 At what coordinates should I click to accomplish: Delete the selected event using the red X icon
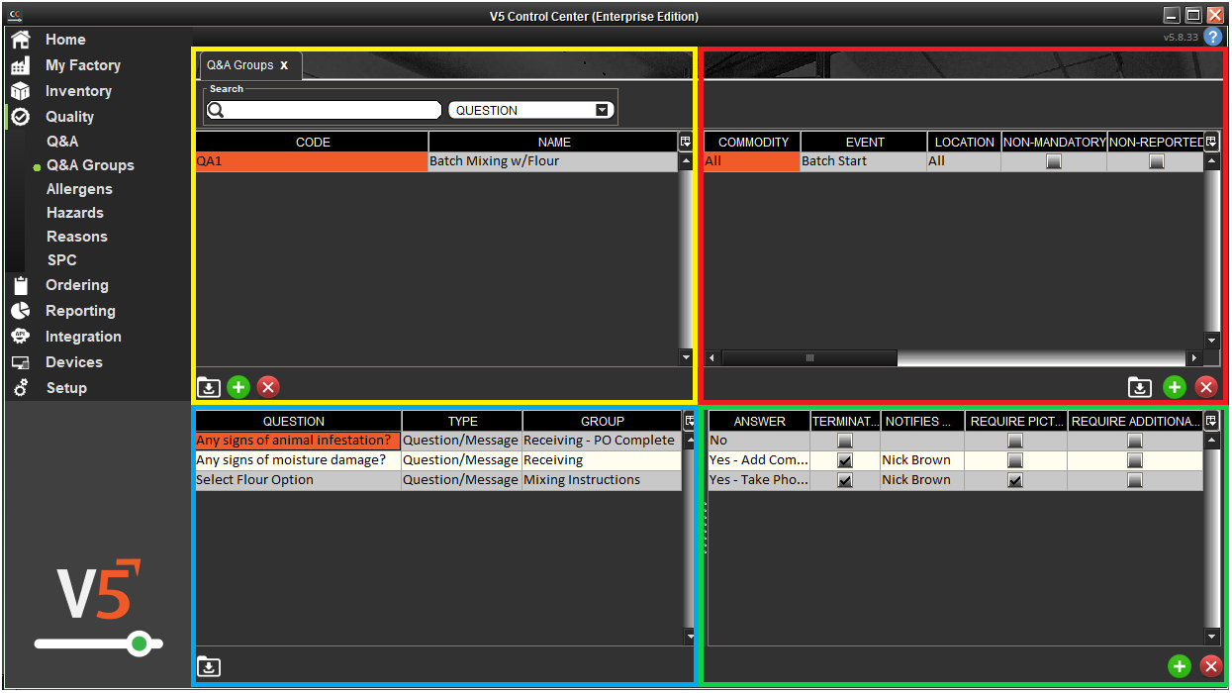[x=1206, y=388]
